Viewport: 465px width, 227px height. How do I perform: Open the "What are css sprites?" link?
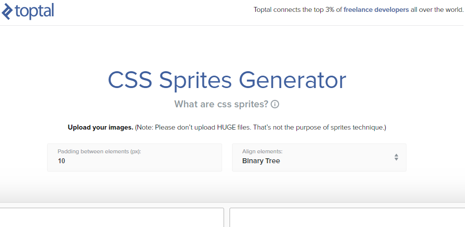[221, 104]
